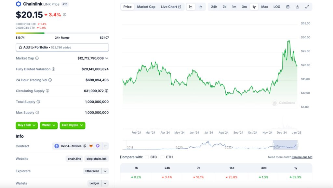Image resolution: width=333 pixels, height=188 pixels.
Task: Click info icon beside Circulating Supply label
Action: [x=47, y=91]
